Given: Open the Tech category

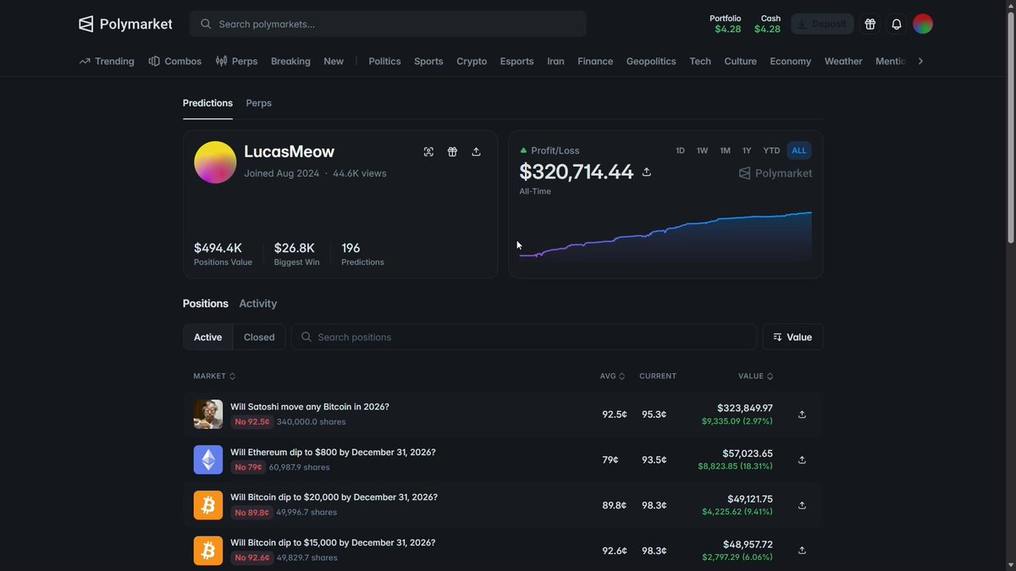Looking at the screenshot, I should tap(700, 61).
